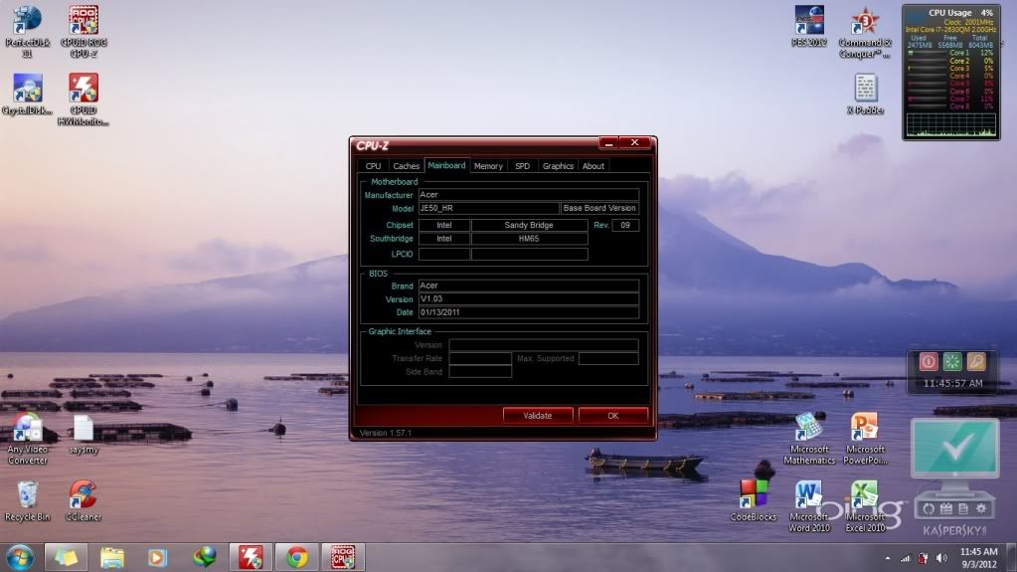The height and width of the screenshot is (572, 1017).
Task: Click the Windows Start button
Action: click(20, 557)
